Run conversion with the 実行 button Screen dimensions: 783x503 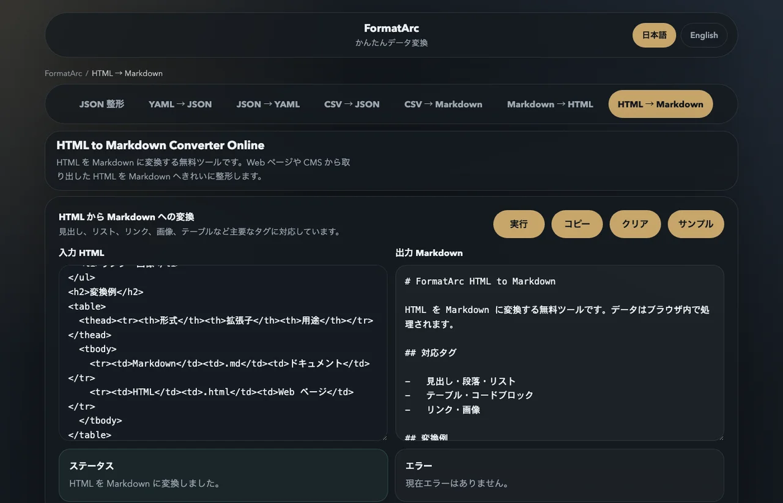[x=519, y=222]
